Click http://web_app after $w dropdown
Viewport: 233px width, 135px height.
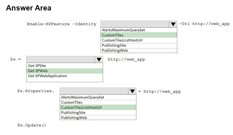[x=126, y=59]
